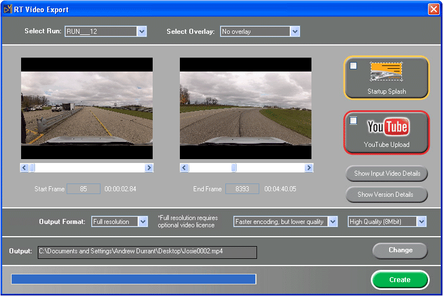443x296 pixels.
Task: Click the YouTube logo icon
Action: click(x=387, y=127)
